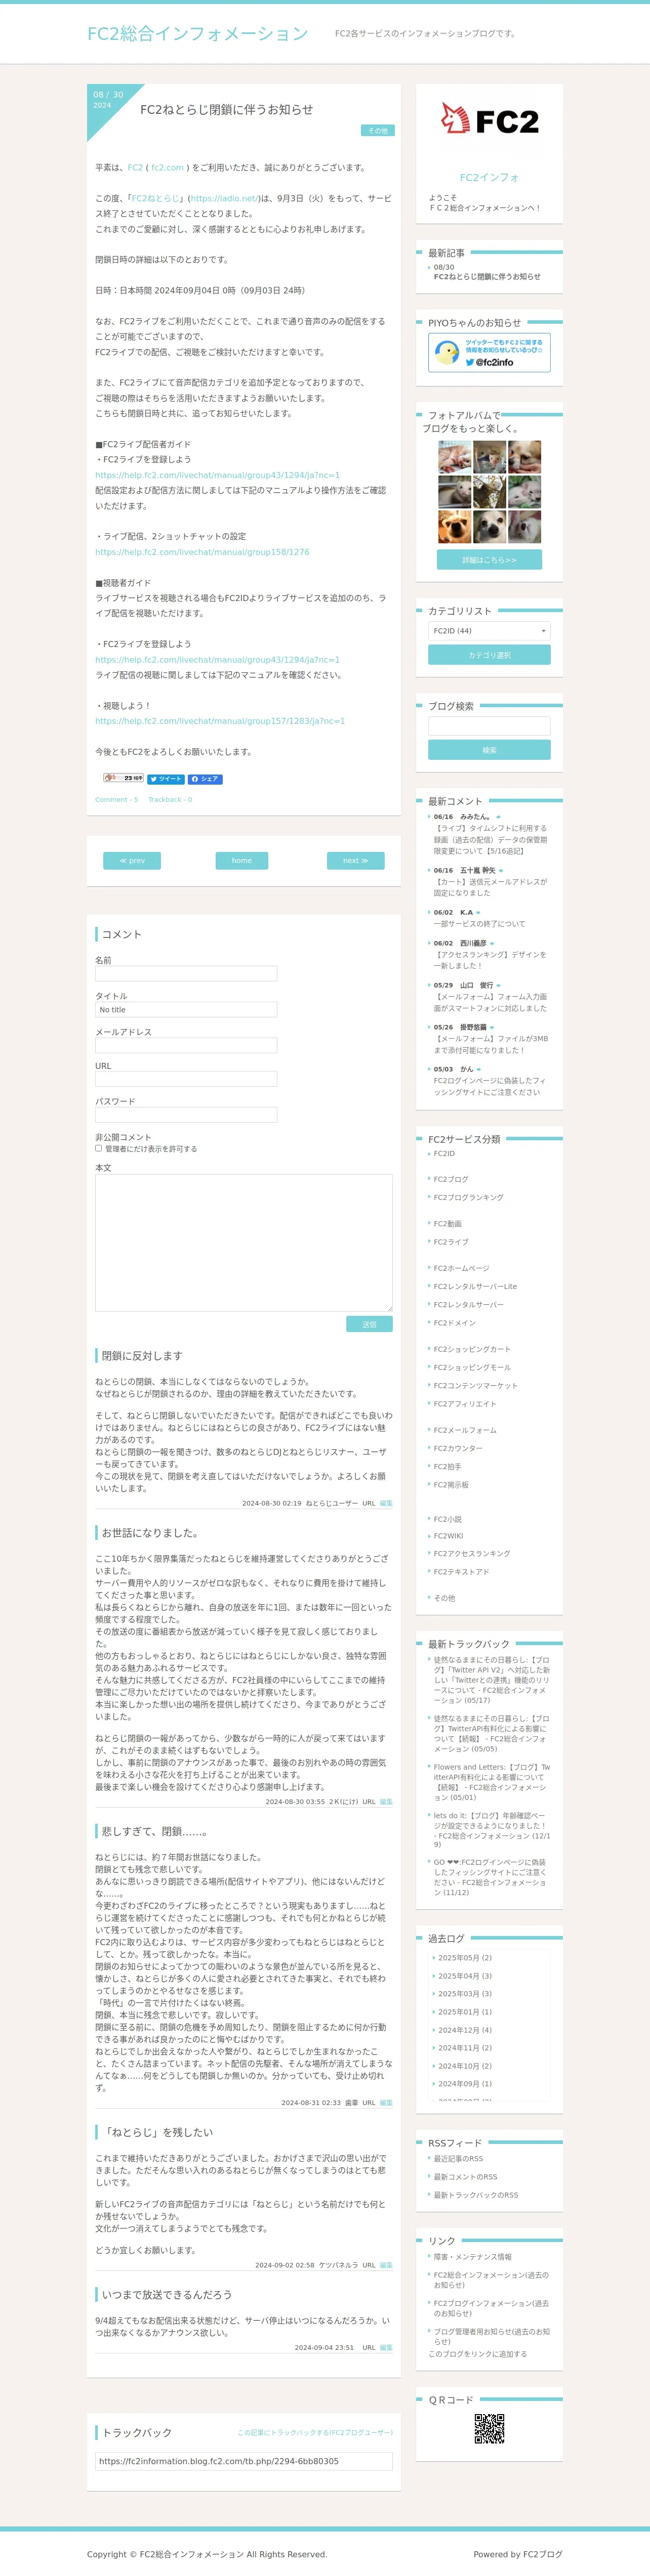Click the 本文 comment textarea
The width and height of the screenshot is (650, 2576).
[x=244, y=1243]
